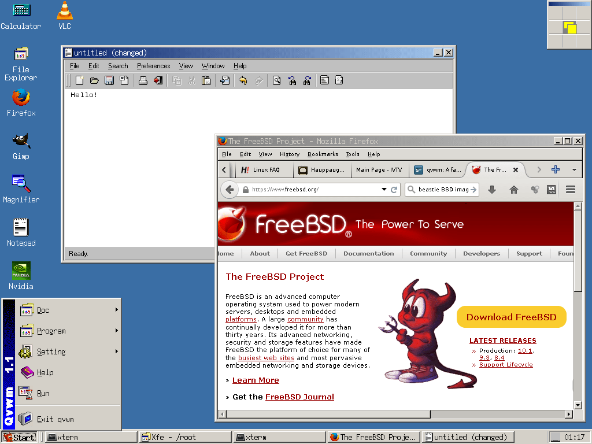592x444 pixels.
Task: Close the document with the X-page icon
Action: click(x=124, y=80)
